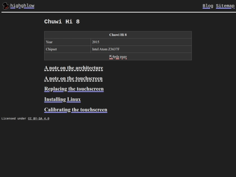Open the highghlow home link
The width and height of the screenshot is (236, 177).
point(22,6)
